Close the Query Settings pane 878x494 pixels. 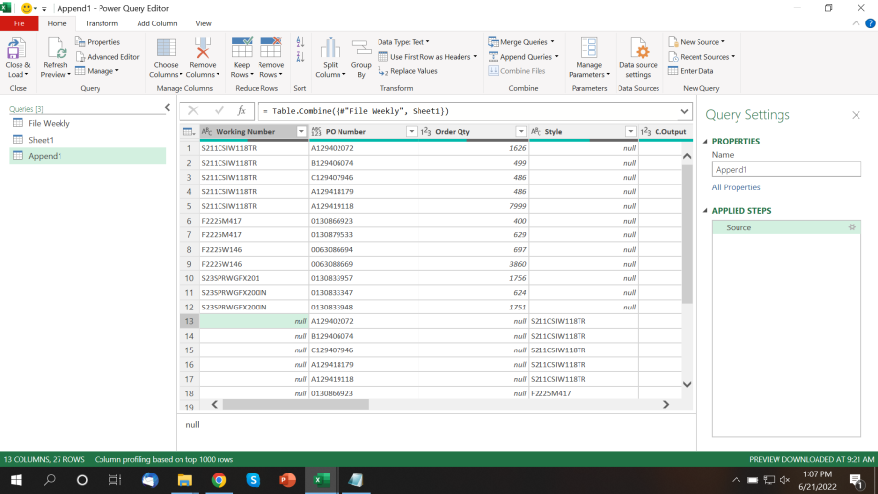pyautogui.click(x=856, y=115)
